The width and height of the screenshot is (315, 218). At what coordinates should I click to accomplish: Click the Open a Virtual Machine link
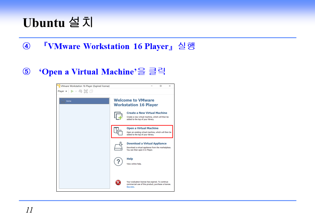click(x=142, y=128)
